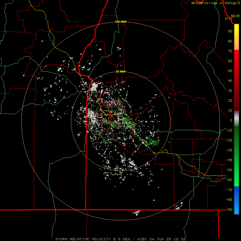Click the 60 knot value on the scale
The height and width of the screenshot is (241, 241).
(x=230, y=61)
